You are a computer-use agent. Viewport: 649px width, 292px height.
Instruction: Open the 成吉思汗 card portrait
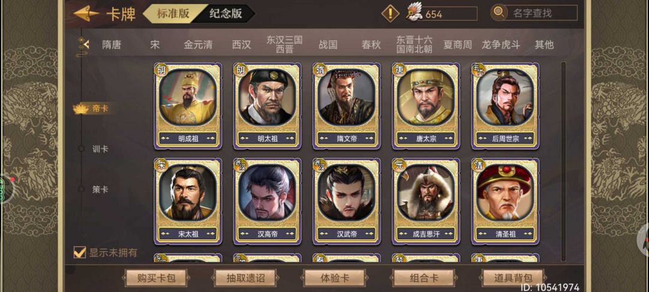point(426,192)
